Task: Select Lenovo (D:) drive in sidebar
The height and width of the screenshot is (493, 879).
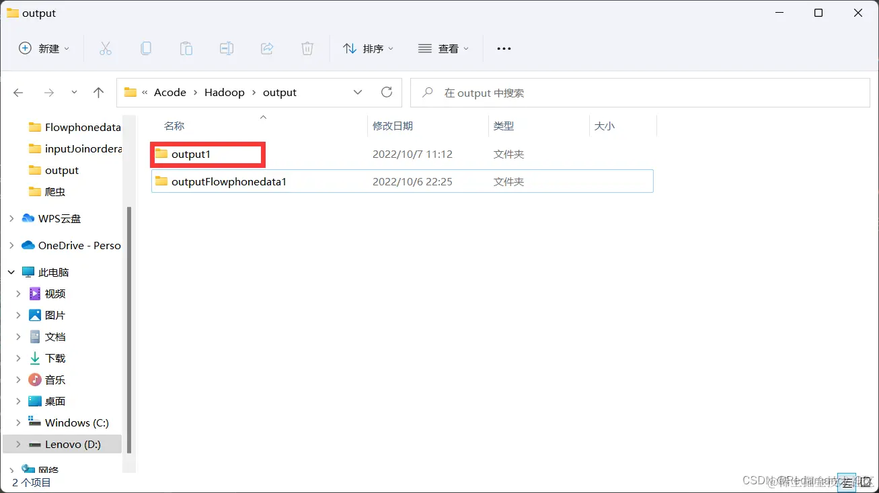Action: coord(63,444)
